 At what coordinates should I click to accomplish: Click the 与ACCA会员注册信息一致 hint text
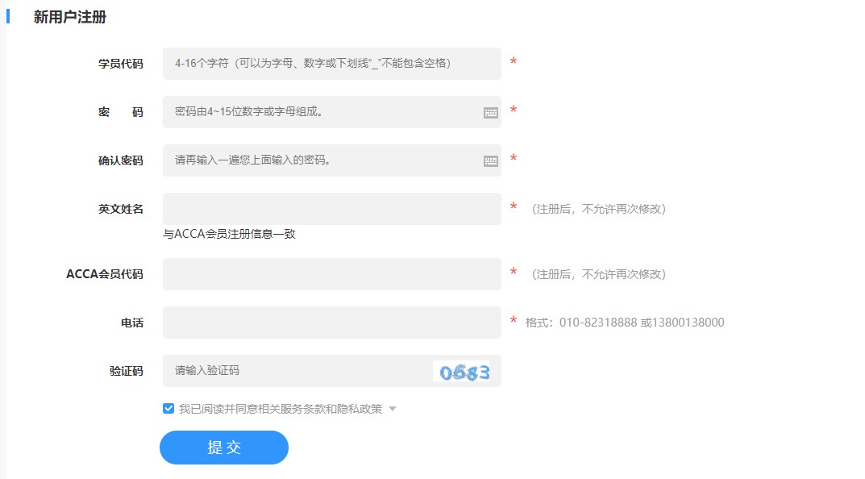(229, 234)
